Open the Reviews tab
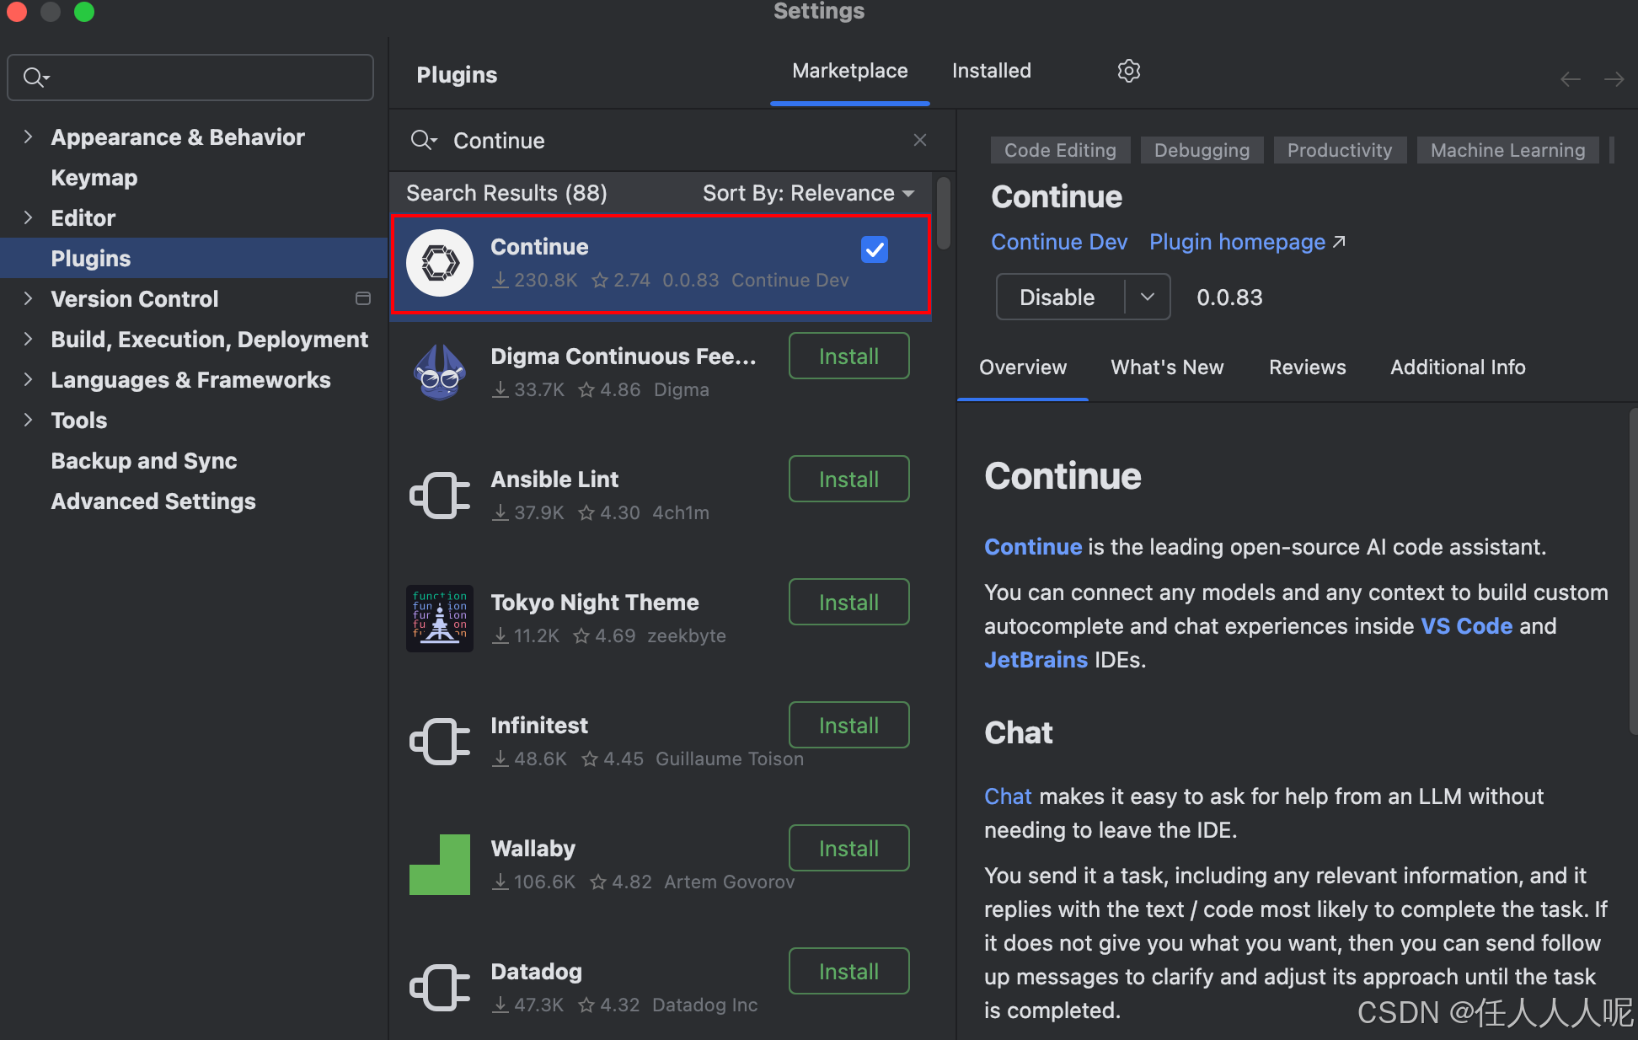 [x=1307, y=367]
